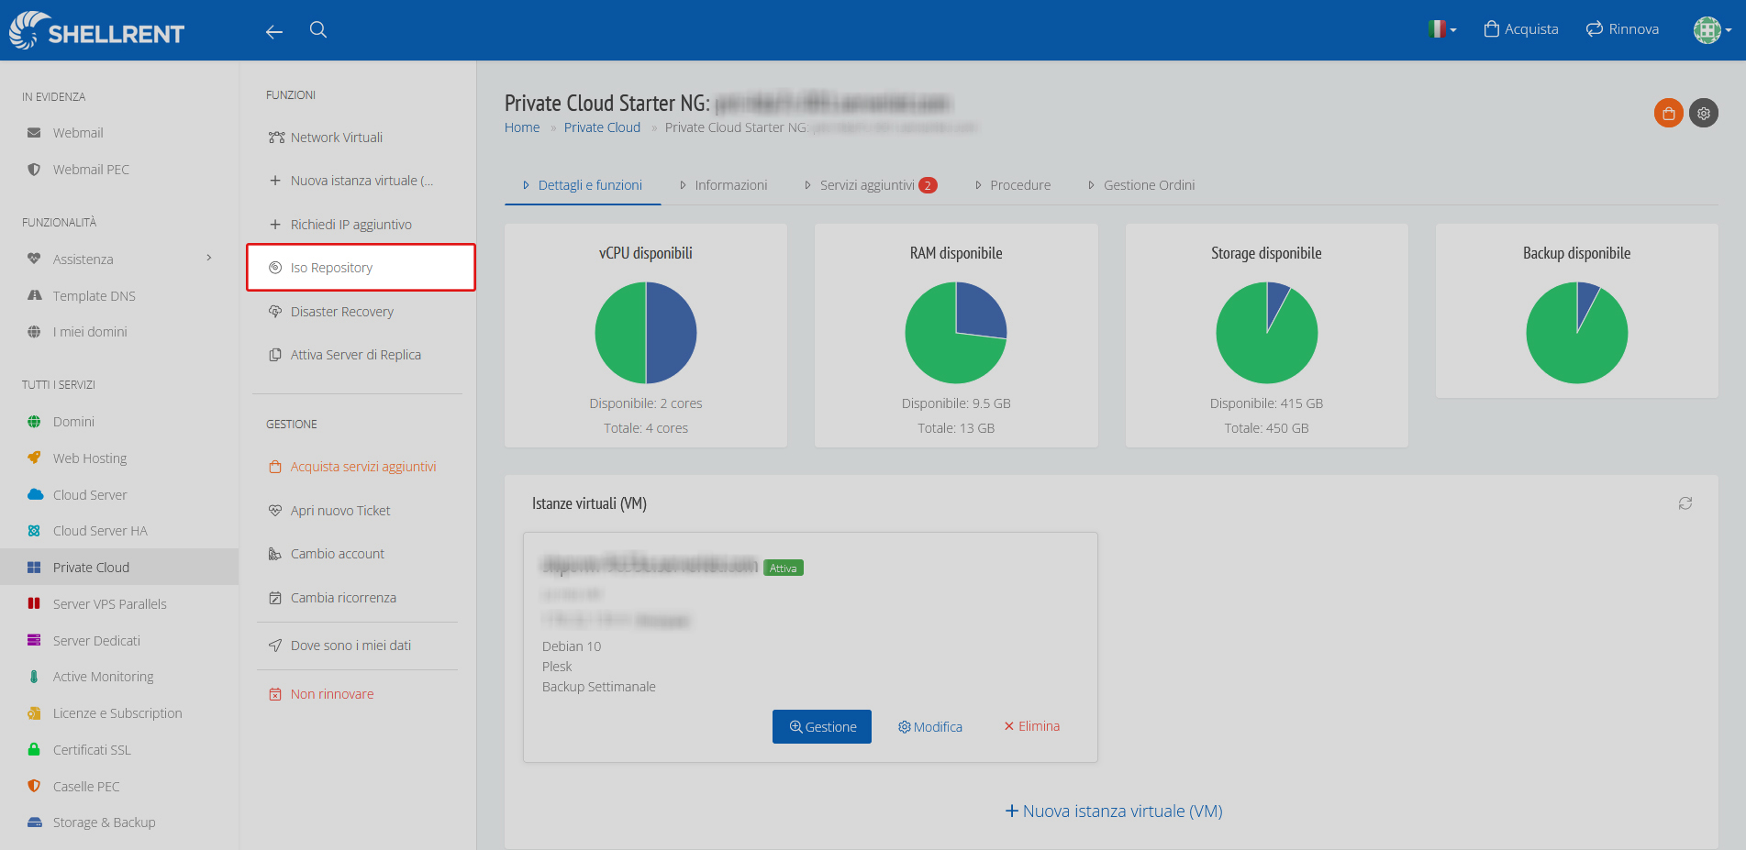Click the Storage disponibile pie chart
1746x850 pixels.
pos(1267,333)
